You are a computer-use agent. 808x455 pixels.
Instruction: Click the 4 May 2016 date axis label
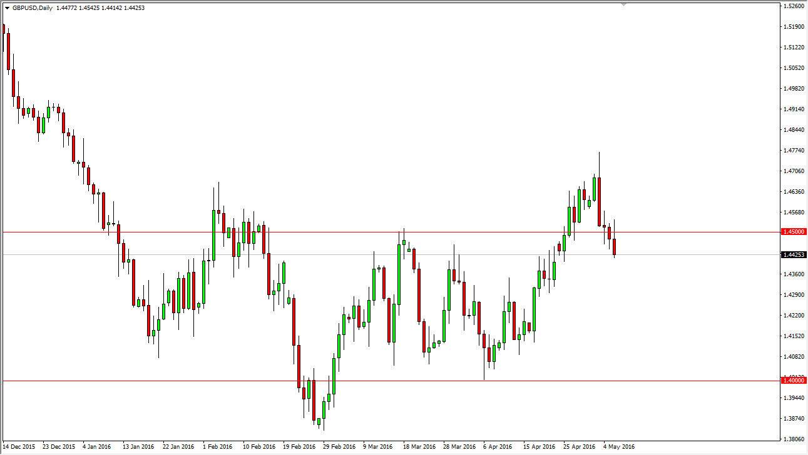coord(618,447)
